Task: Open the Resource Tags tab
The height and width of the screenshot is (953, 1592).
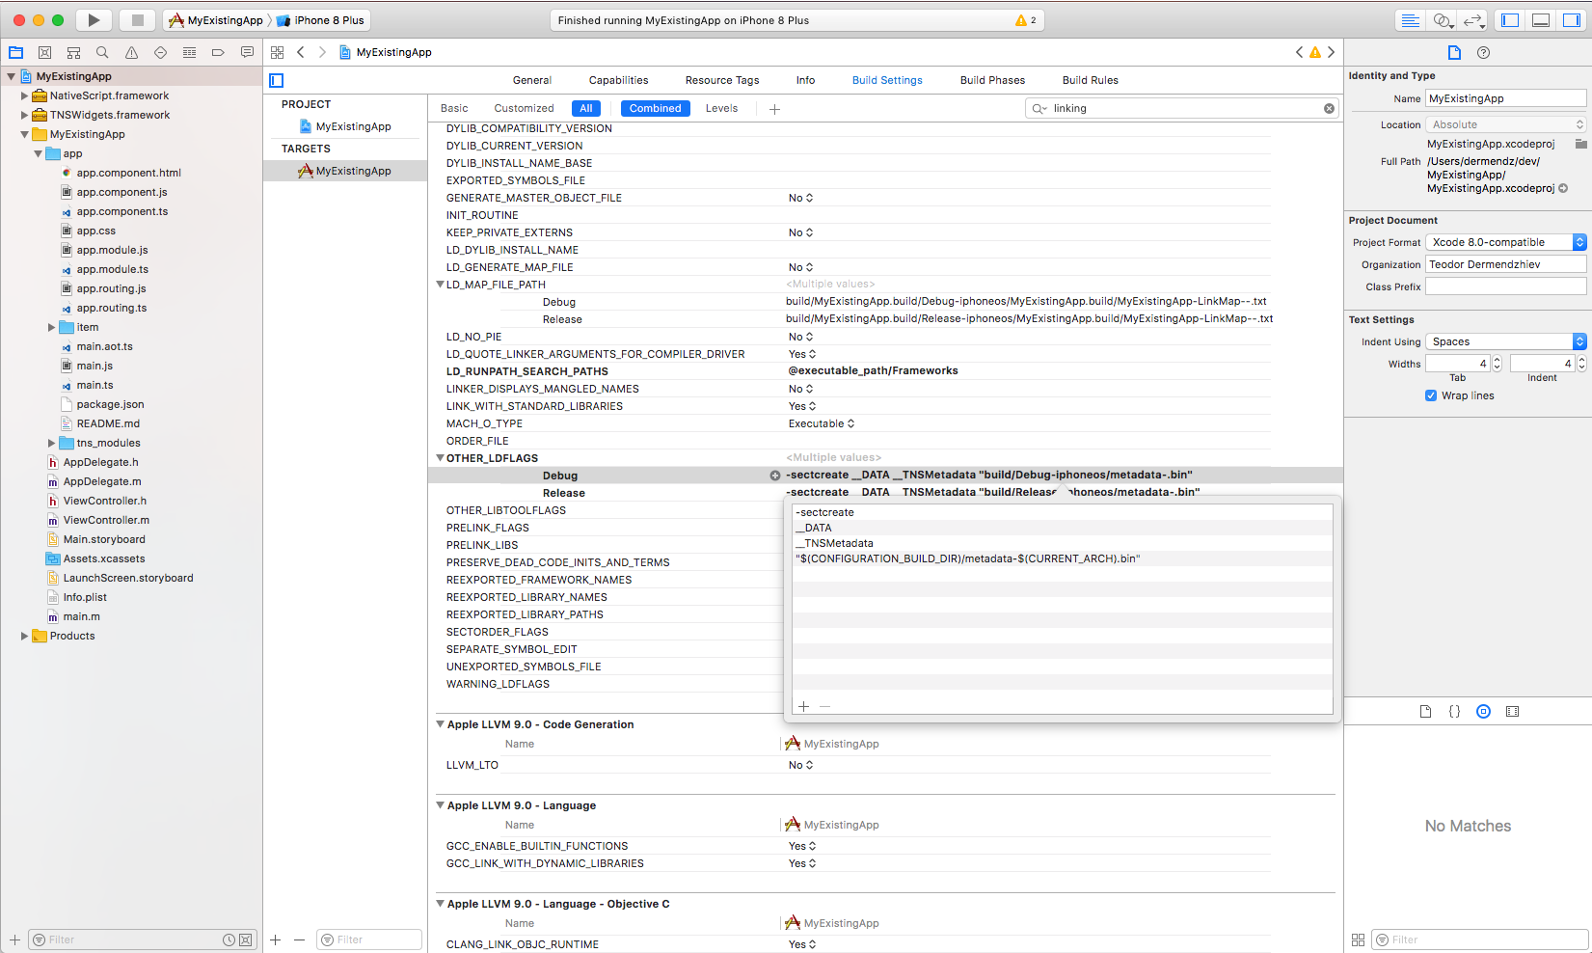Action: coord(722,80)
